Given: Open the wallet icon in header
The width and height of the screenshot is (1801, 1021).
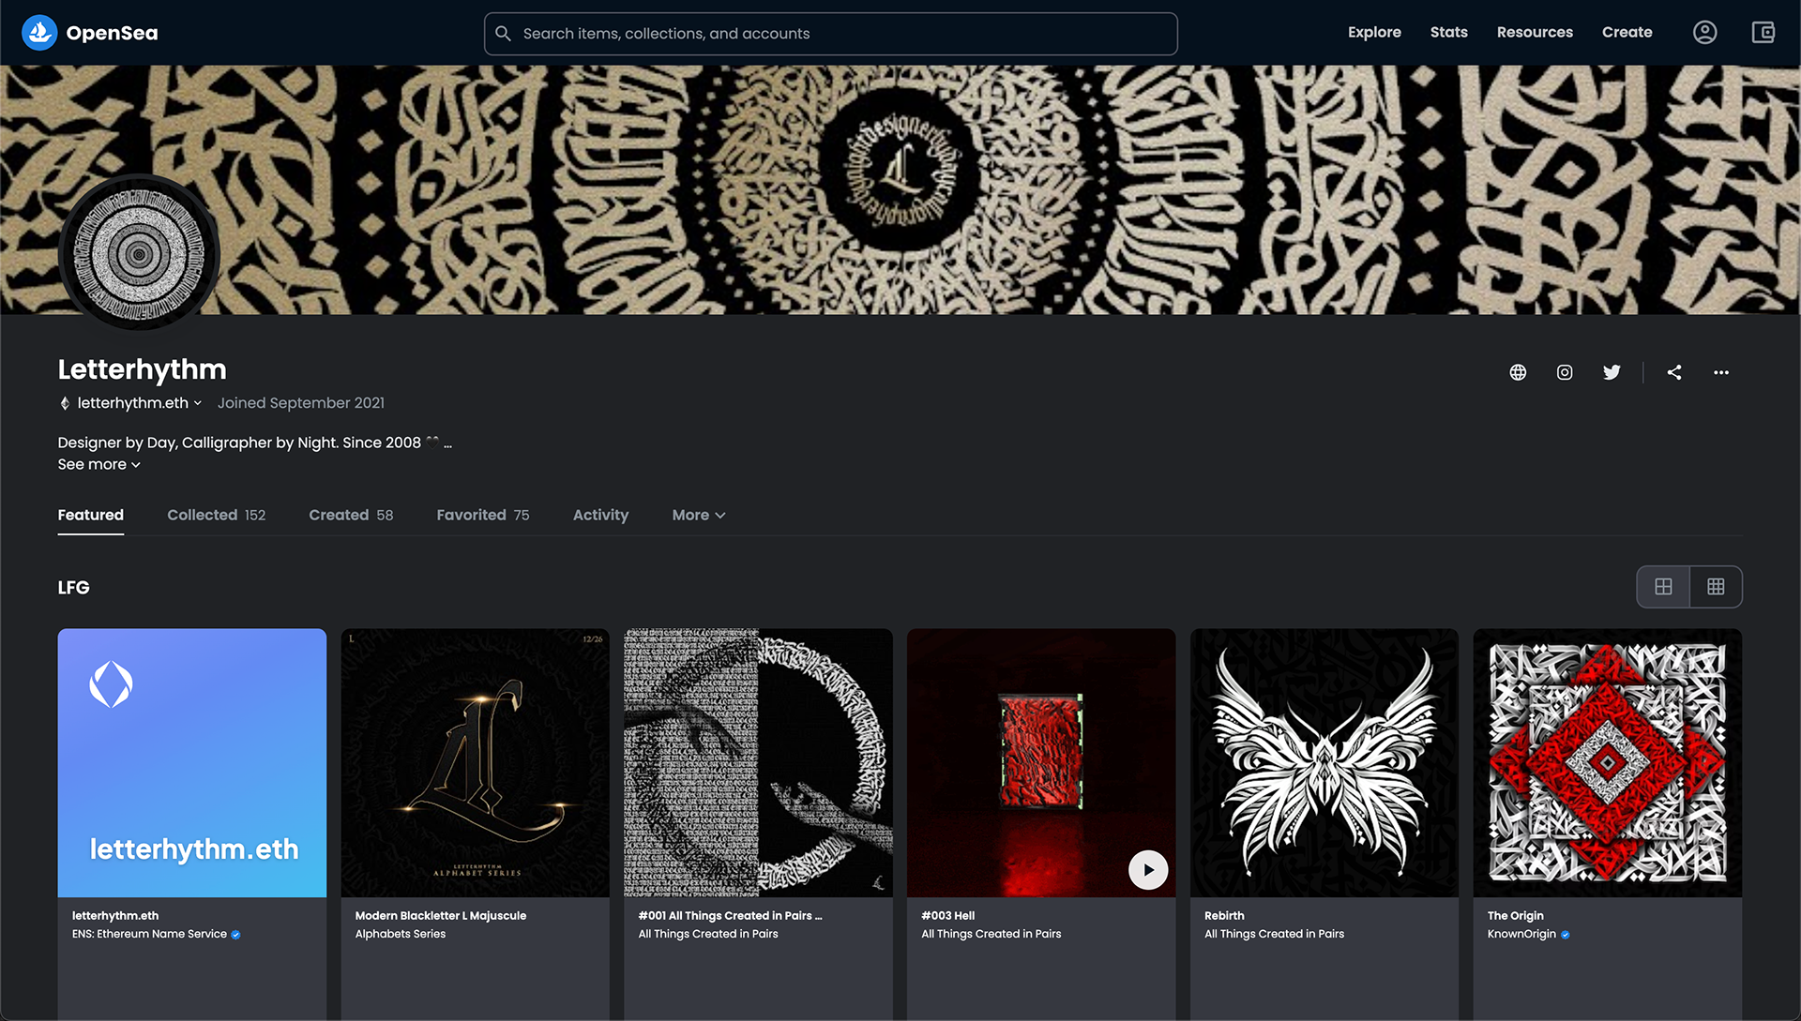Looking at the screenshot, I should click(x=1763, y=33).
